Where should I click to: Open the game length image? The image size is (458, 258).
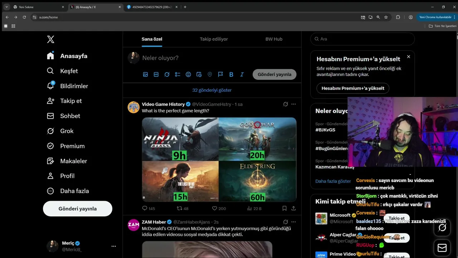coord(219,159)
